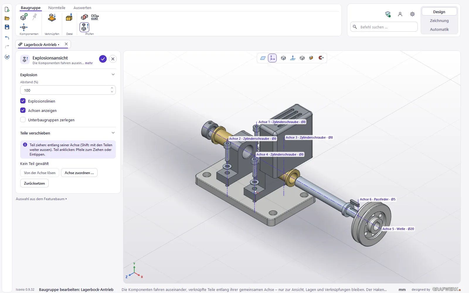Click the Befehl suchen search field
This screenshot has height=293, width=469.
tap(384, 27)
